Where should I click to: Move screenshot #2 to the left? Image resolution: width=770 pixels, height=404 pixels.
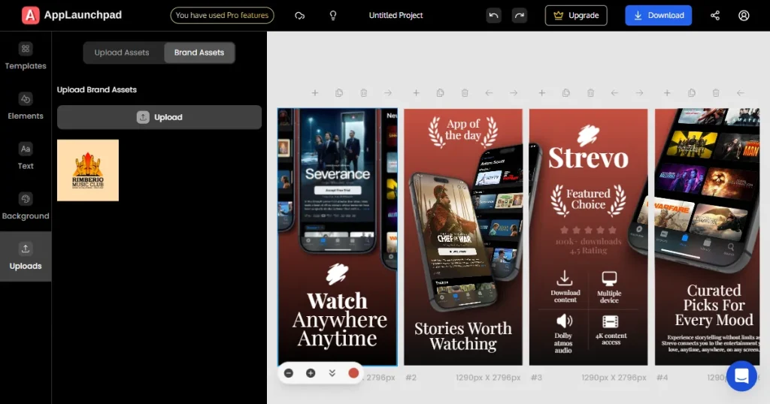489,92
